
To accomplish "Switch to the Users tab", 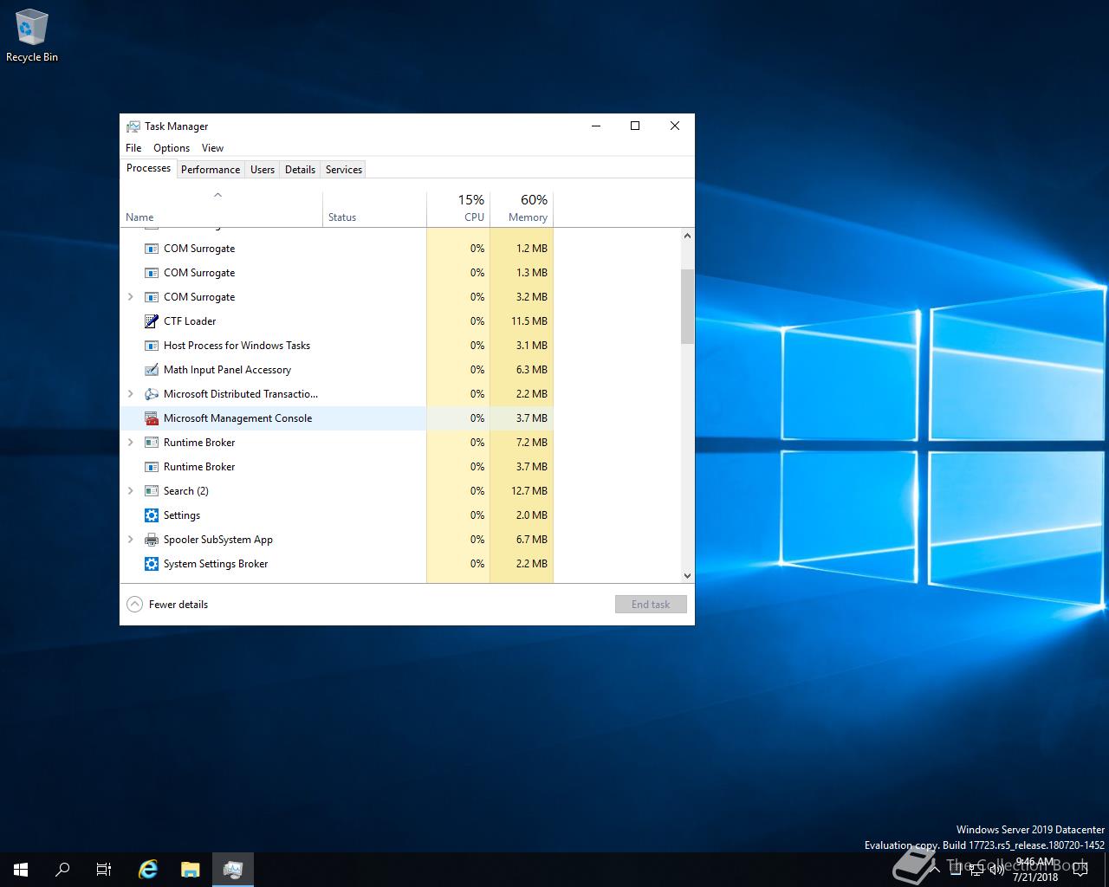I will click(263, 170).
